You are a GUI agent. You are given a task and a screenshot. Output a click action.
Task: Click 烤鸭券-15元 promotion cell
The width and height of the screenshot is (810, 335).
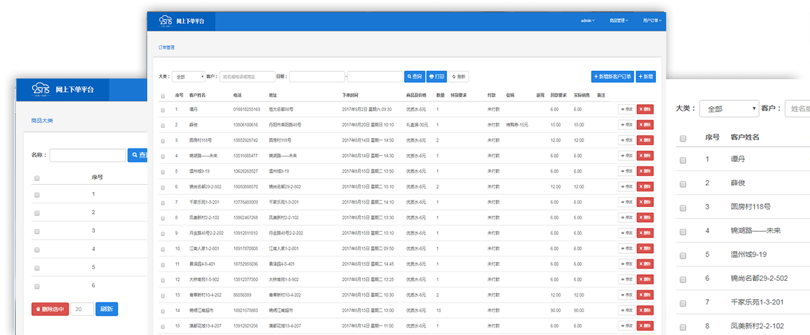click(x=516, y=125)
